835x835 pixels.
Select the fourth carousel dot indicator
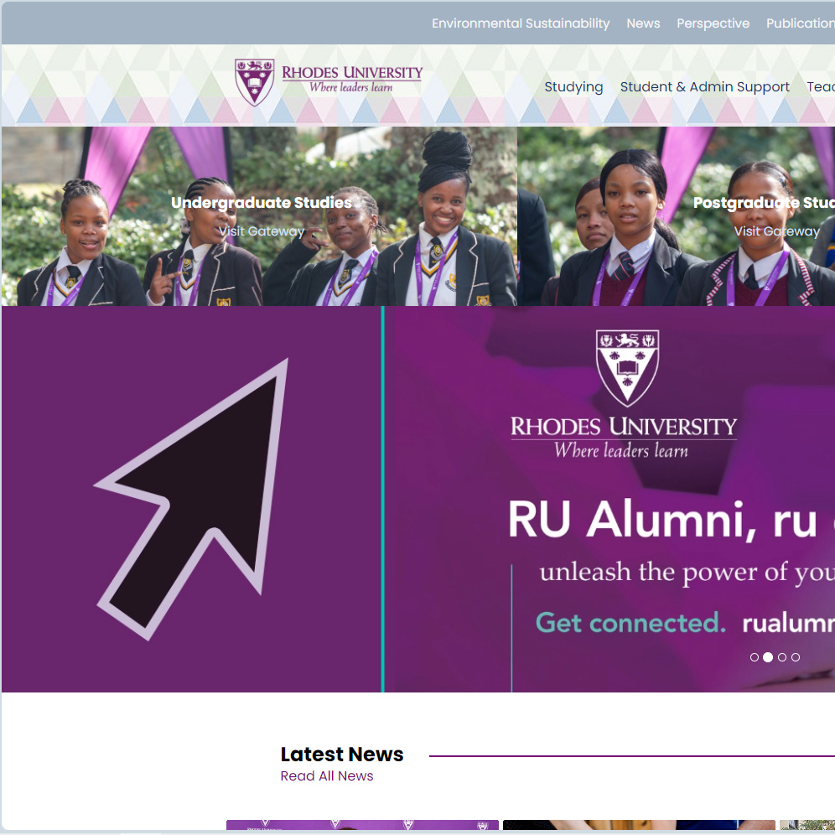796,657
